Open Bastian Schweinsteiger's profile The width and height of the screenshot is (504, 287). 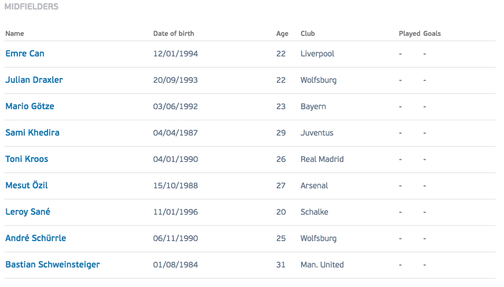pyautogui.click(x=53, y=264)
